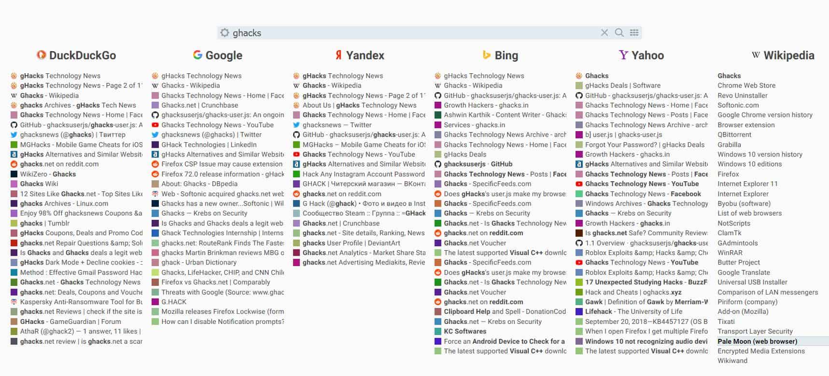
Task: Click Reddit favicon of Google 'Firefox CSP Issue may cause extension'
Action: (155, 164)
